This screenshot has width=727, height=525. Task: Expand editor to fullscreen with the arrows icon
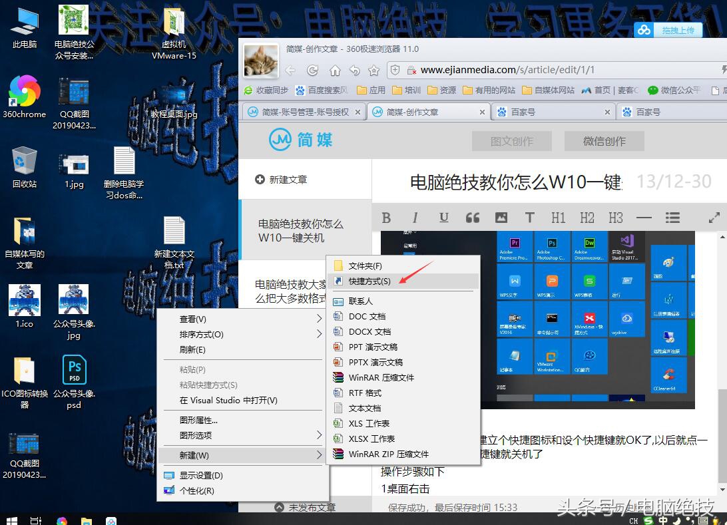coord(715,217)
